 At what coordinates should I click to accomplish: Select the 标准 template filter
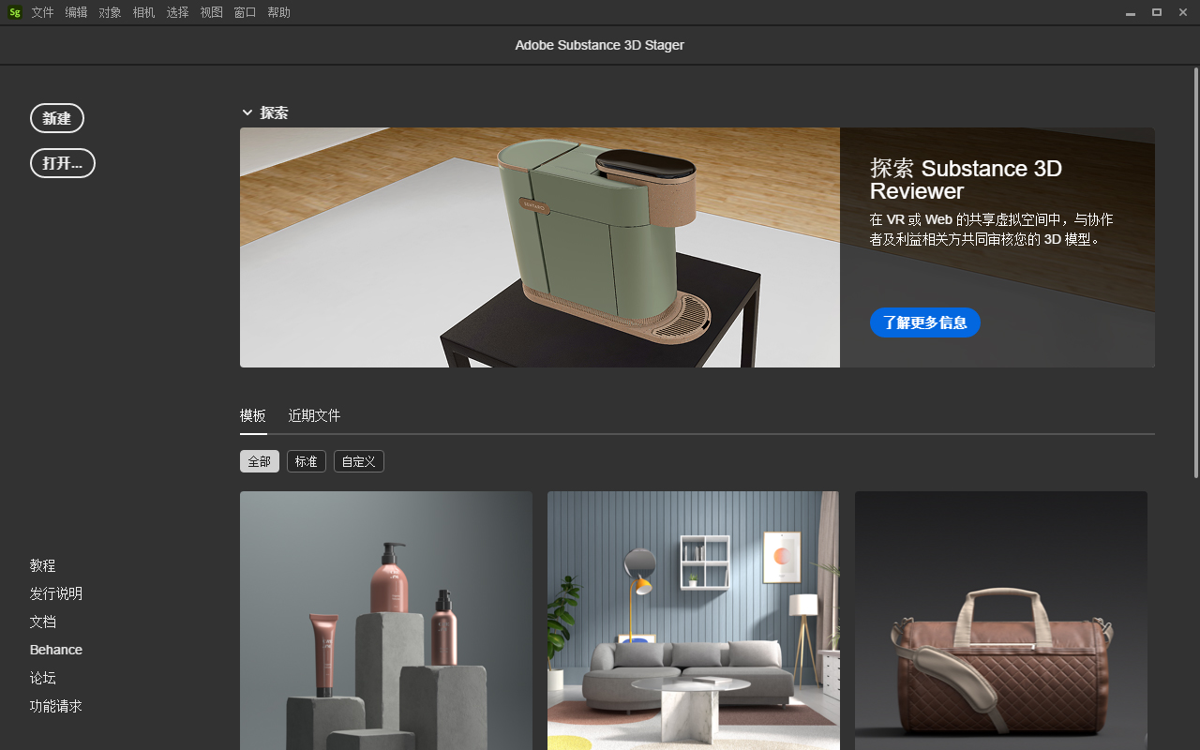(306, 460)
